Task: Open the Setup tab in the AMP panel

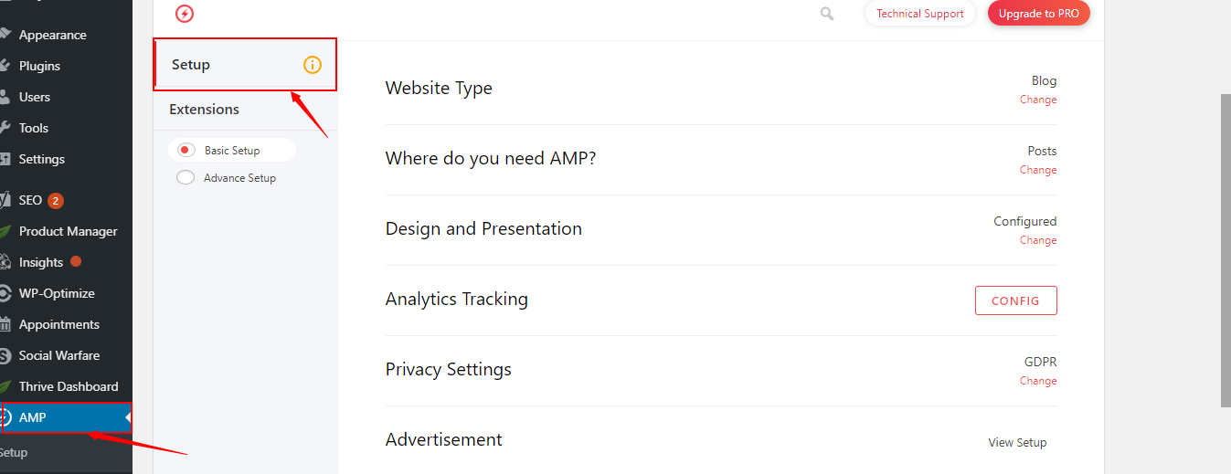Action: pyautogui.click(x=191, y=65)
